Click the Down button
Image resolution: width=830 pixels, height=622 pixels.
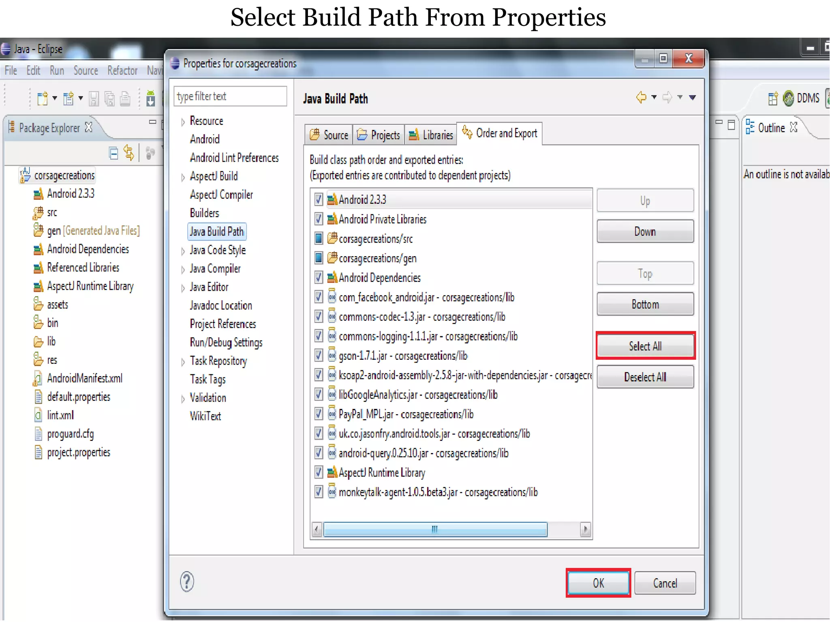click(x=645, y=231)
